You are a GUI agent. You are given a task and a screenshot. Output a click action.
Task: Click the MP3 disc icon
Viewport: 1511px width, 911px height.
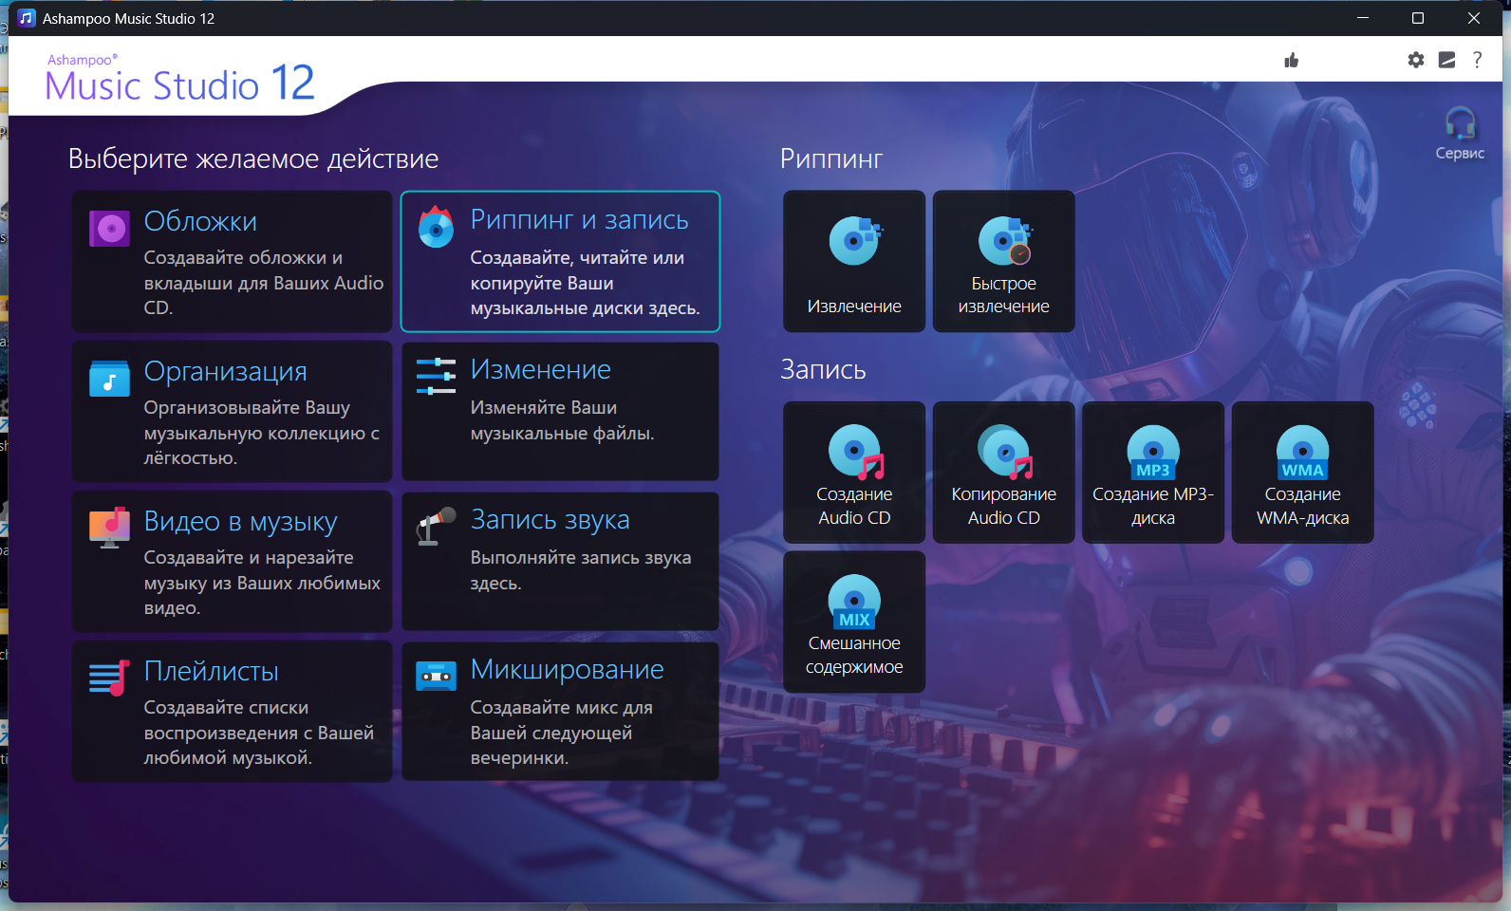[1153, 452]
